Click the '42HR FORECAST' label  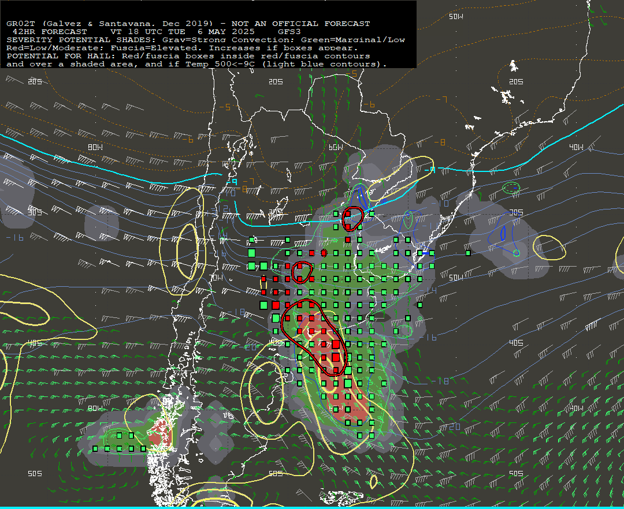[x=50, y=32]
